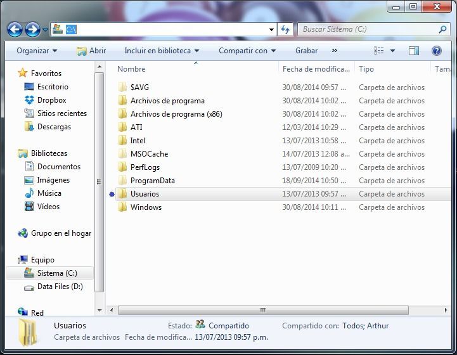Click the Forward navigation arrow
This screenshot has height=355, width=457.
pos(32,30)
